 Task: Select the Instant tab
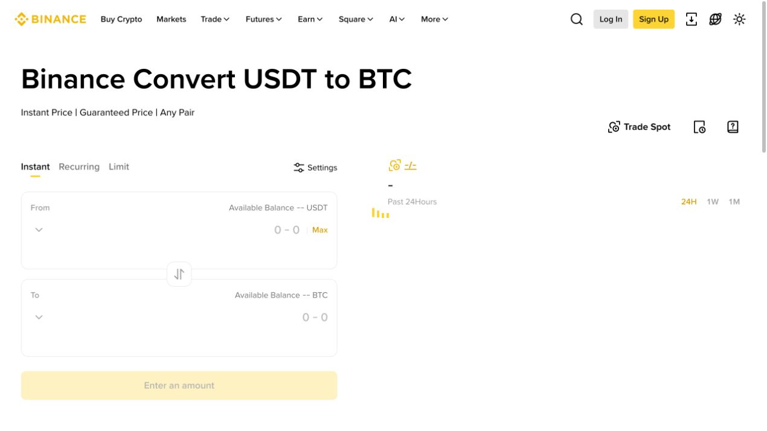pyautogui.click(x=36, y=167)
